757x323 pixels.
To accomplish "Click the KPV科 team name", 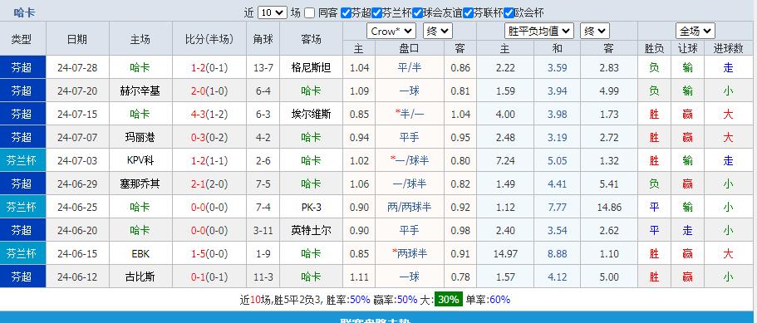I will [x=140, y=160].
